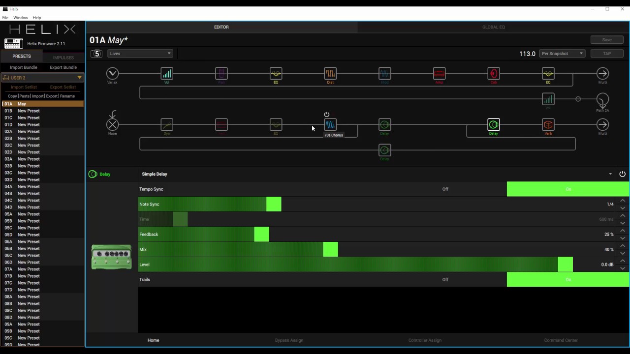Click the Copy preset button

pos(12,96)
